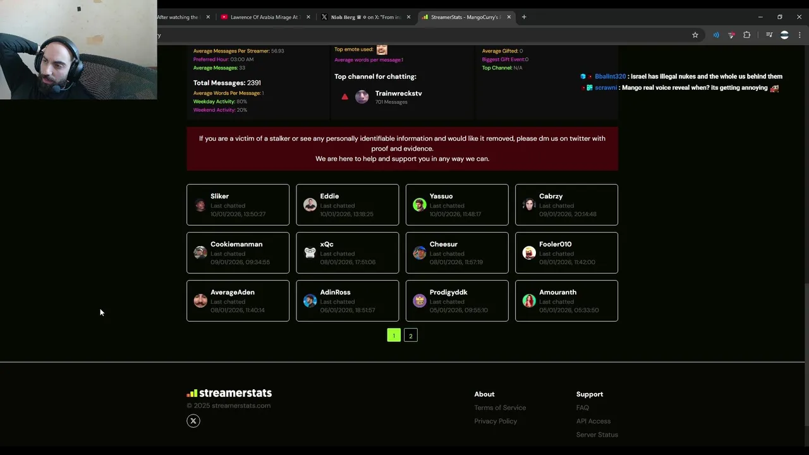Click AdinRoss's avatar icon
Screen dimensions: 809x455
310,301
